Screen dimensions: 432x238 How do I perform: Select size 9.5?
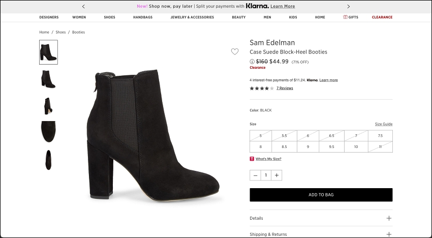331,147
